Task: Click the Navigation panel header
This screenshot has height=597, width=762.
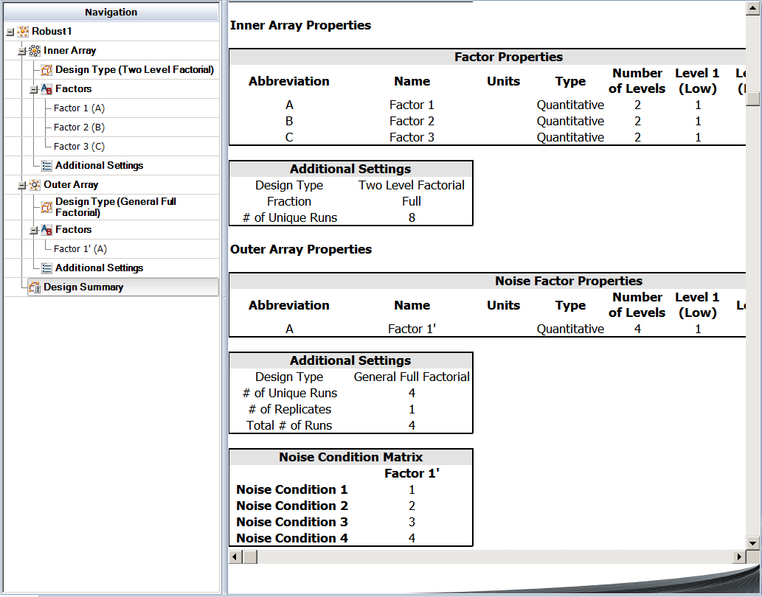Action: pyautogui.click(x=111, y=12)
